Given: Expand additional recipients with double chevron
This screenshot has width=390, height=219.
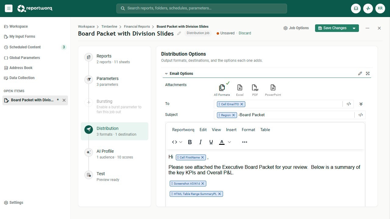Looking at the screenshot, I should pos(361,104).
